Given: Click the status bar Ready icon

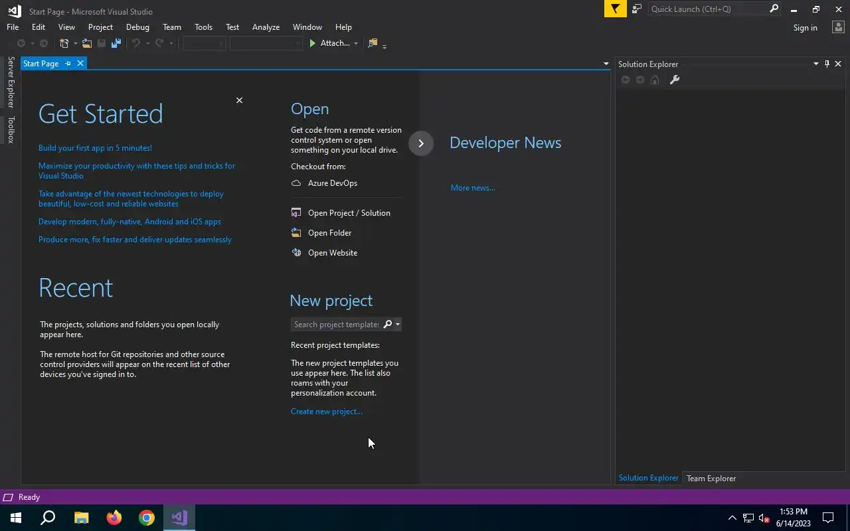Looking at the screenshot, I should tap(8, 497).
